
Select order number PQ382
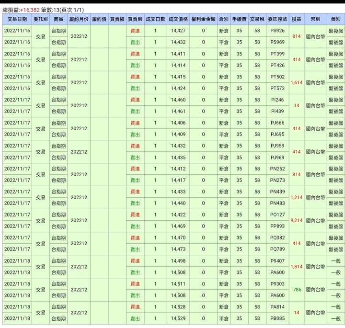tap(277, 238)
